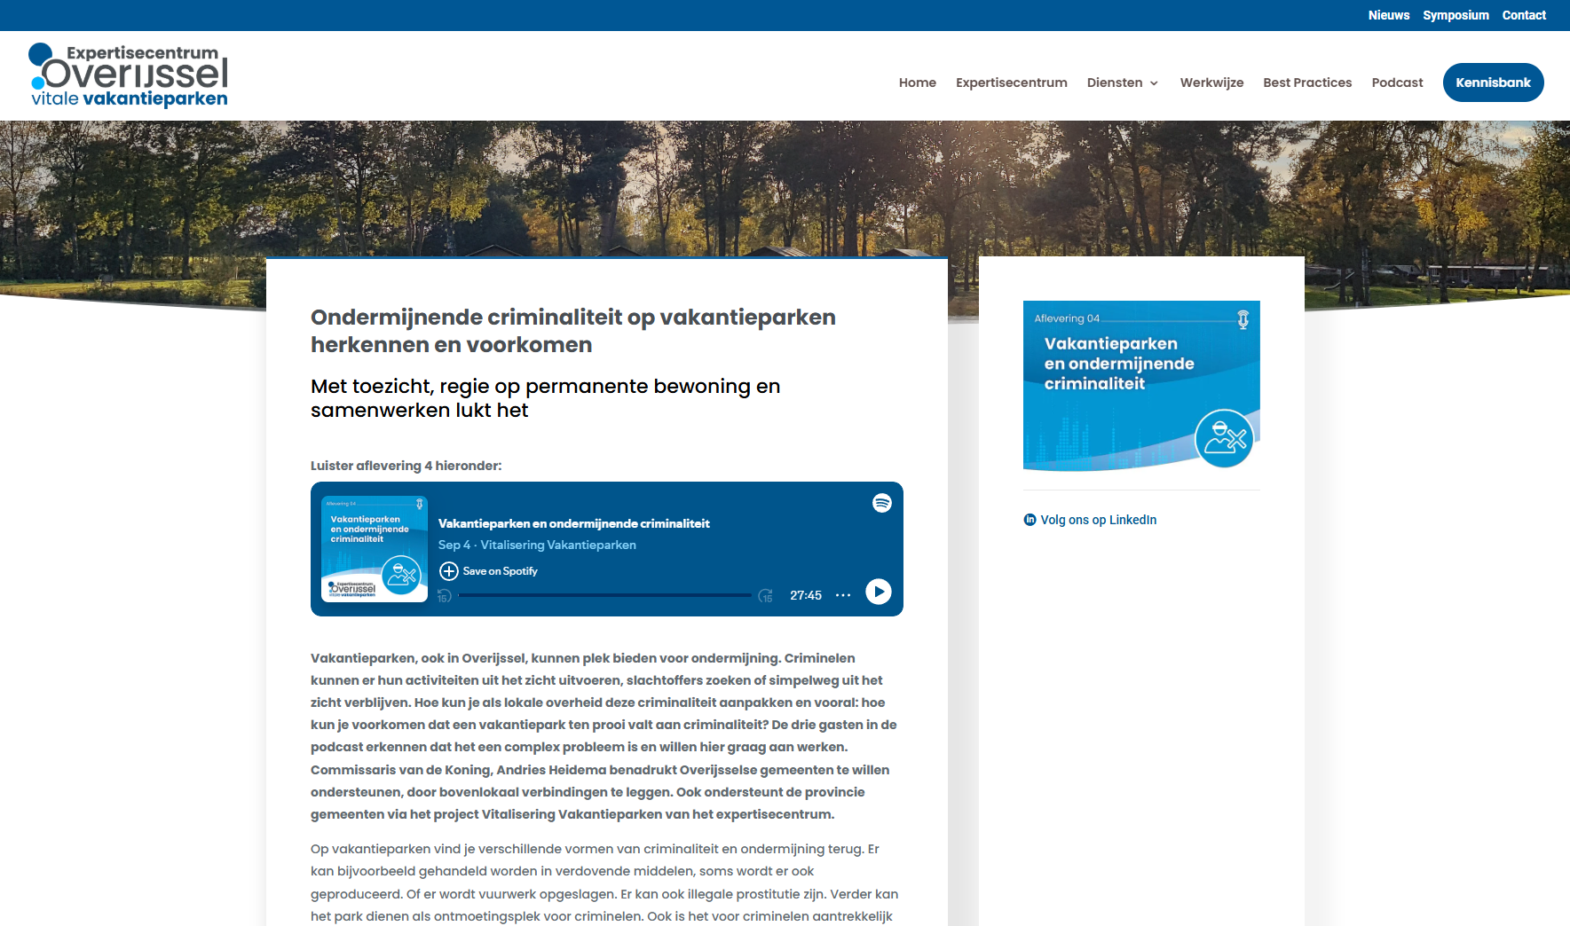Click Sep 4 · Vitalisering Vakantieparken show link
The width and height of the screenshot is (1570, 926).
coord(537,545)
